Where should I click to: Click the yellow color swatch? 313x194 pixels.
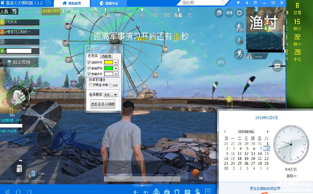tap(109, 62)
